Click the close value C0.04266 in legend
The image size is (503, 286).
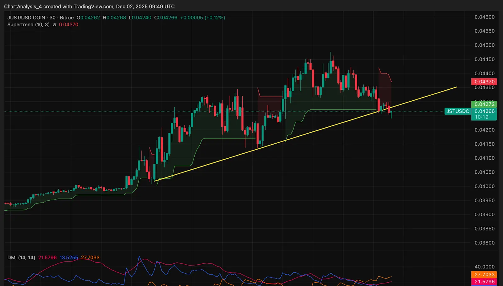[166, 18]
